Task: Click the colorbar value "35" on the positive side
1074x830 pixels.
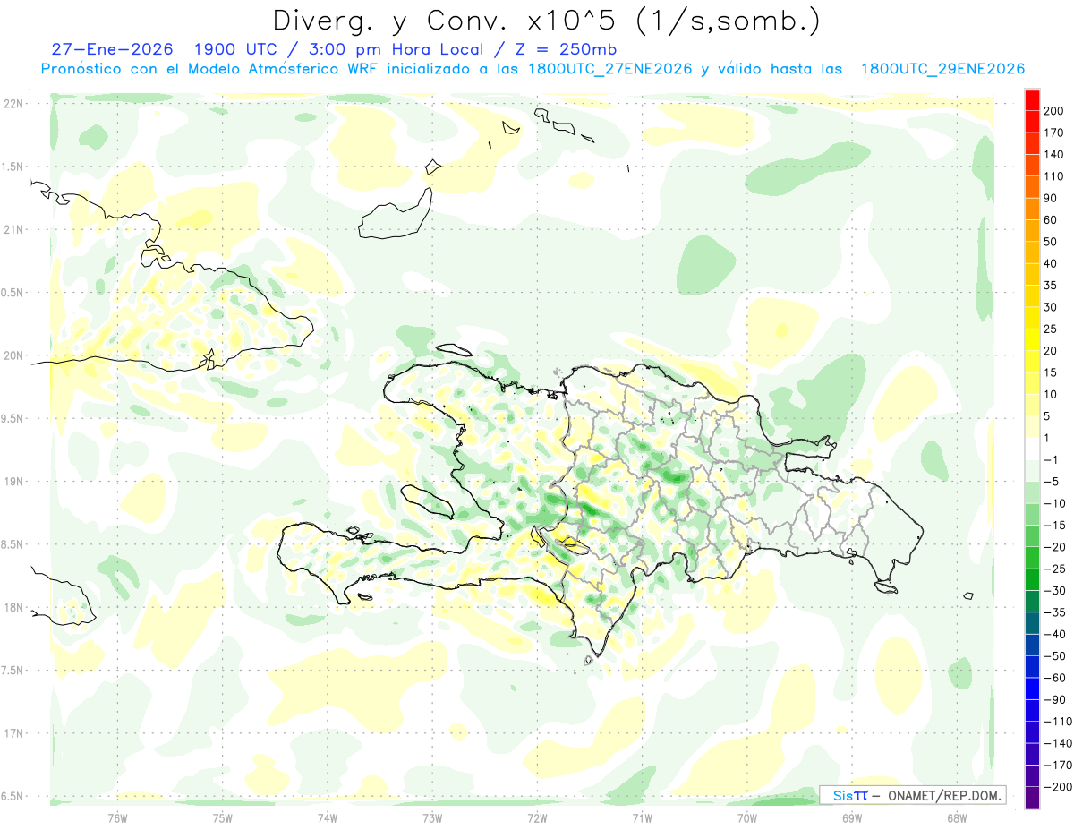Action: 1052,286
